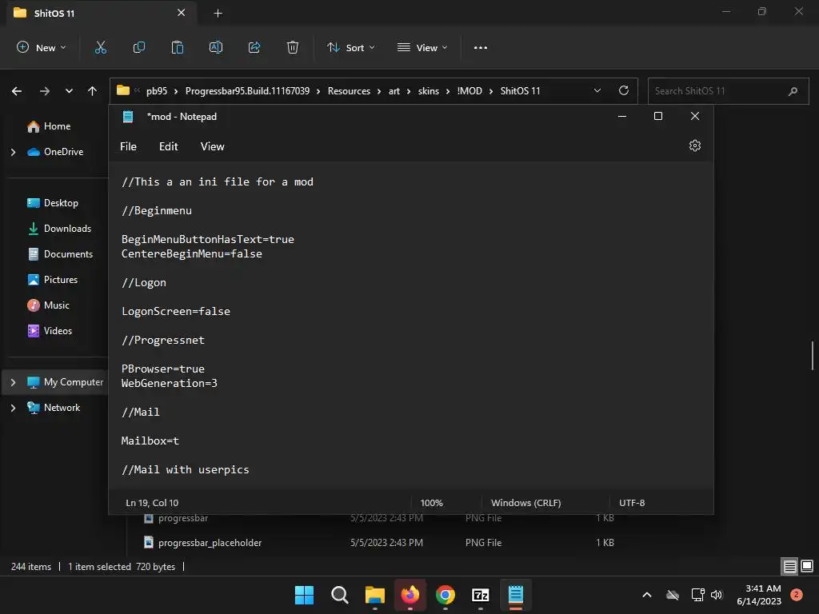Switch to Notepad taskbar icon

[516, 595]
